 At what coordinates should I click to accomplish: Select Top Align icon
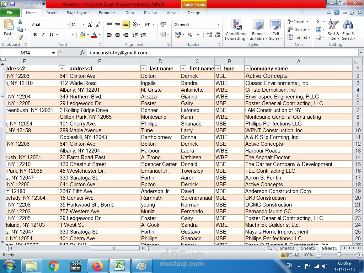(109, 24)
